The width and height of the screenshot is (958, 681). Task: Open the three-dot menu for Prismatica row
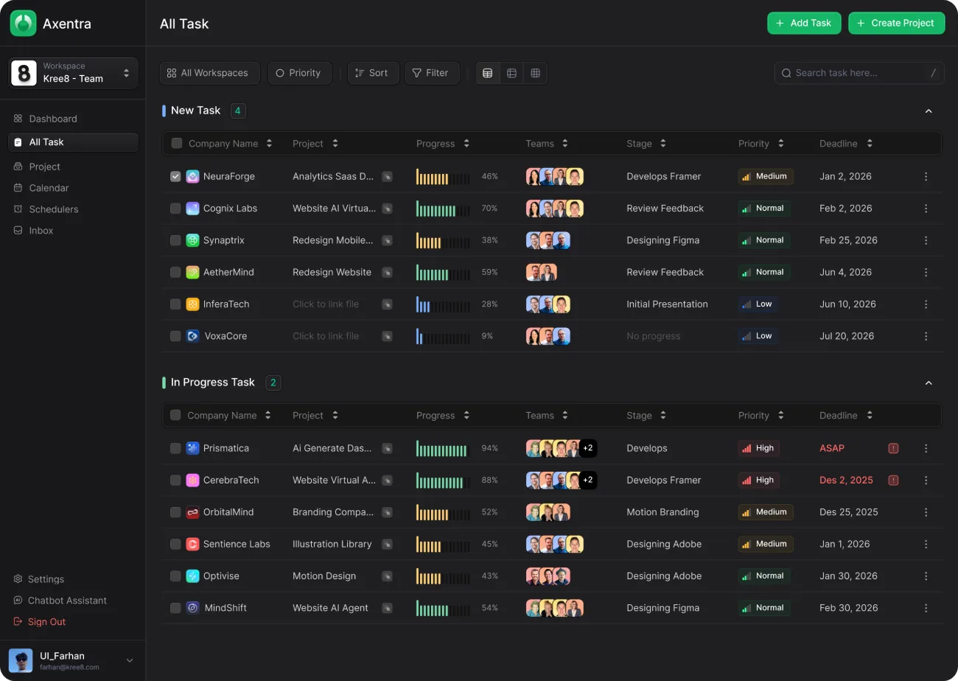926,448
